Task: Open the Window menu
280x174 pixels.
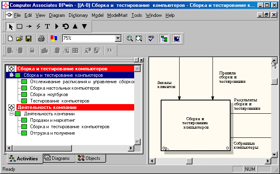Action: 153,15
